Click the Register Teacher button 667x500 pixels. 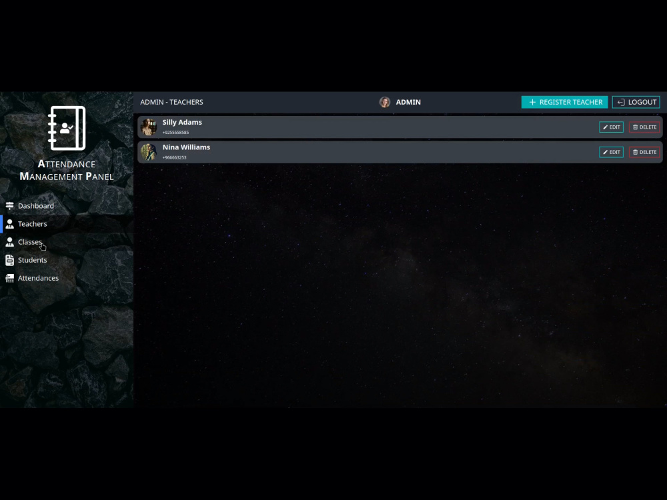[x=564, y=102]
